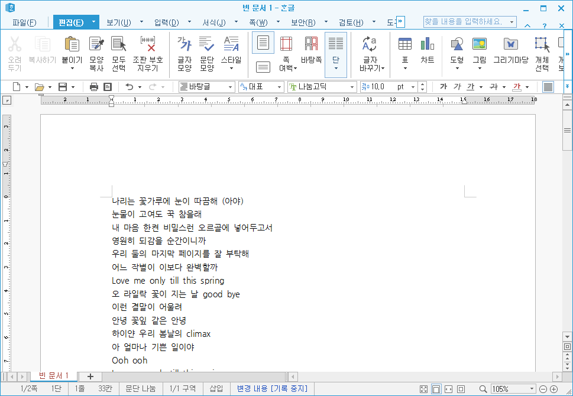Open the 파일(F) menu
This screenshot has height=396, width=573.
(x=24, y=22)
